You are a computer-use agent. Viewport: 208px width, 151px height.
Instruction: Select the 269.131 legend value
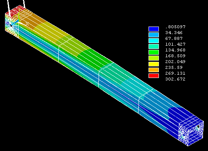[175, 73]
